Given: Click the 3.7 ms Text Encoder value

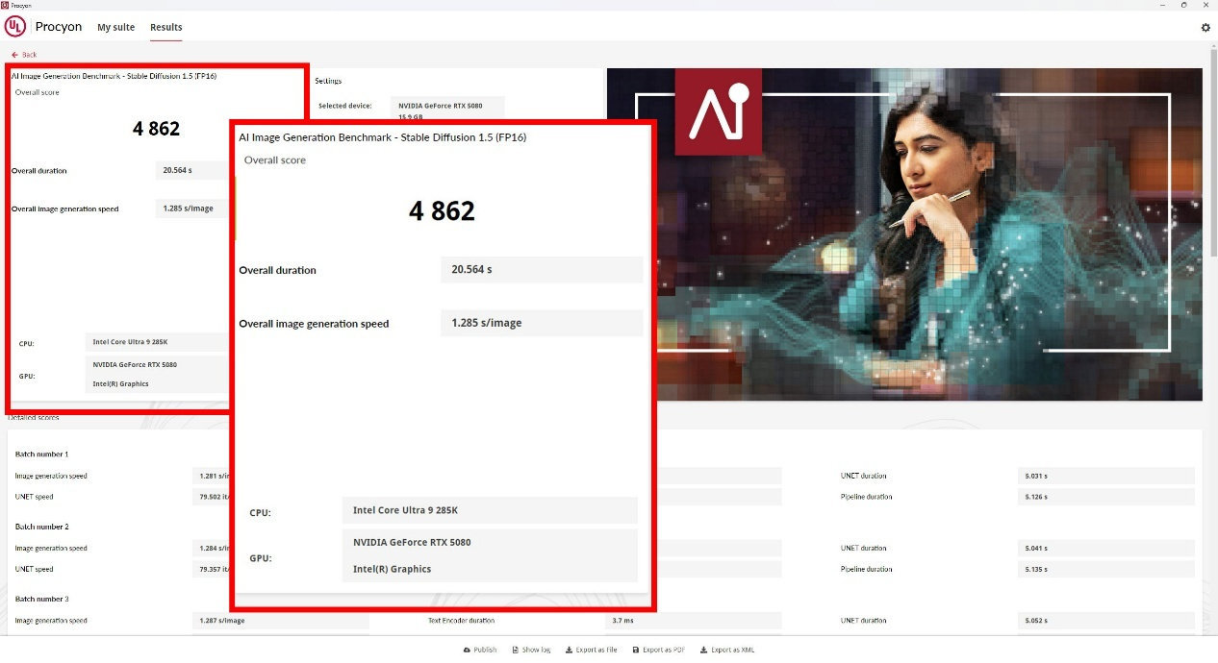Looking at the screenshot, I should (694, 621).
